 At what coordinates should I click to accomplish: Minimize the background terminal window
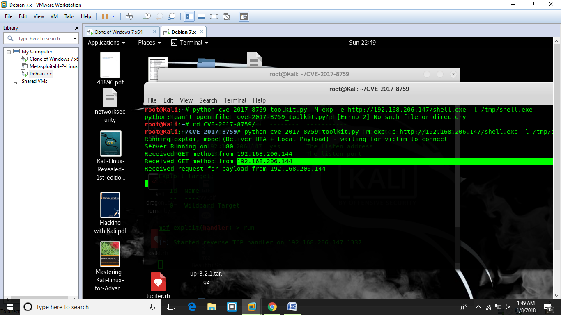tap(427, 74)
